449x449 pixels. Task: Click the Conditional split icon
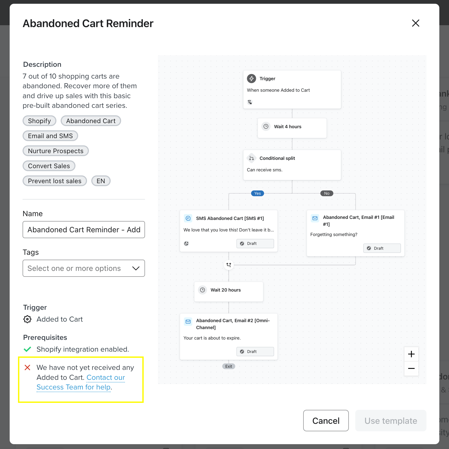251,158
